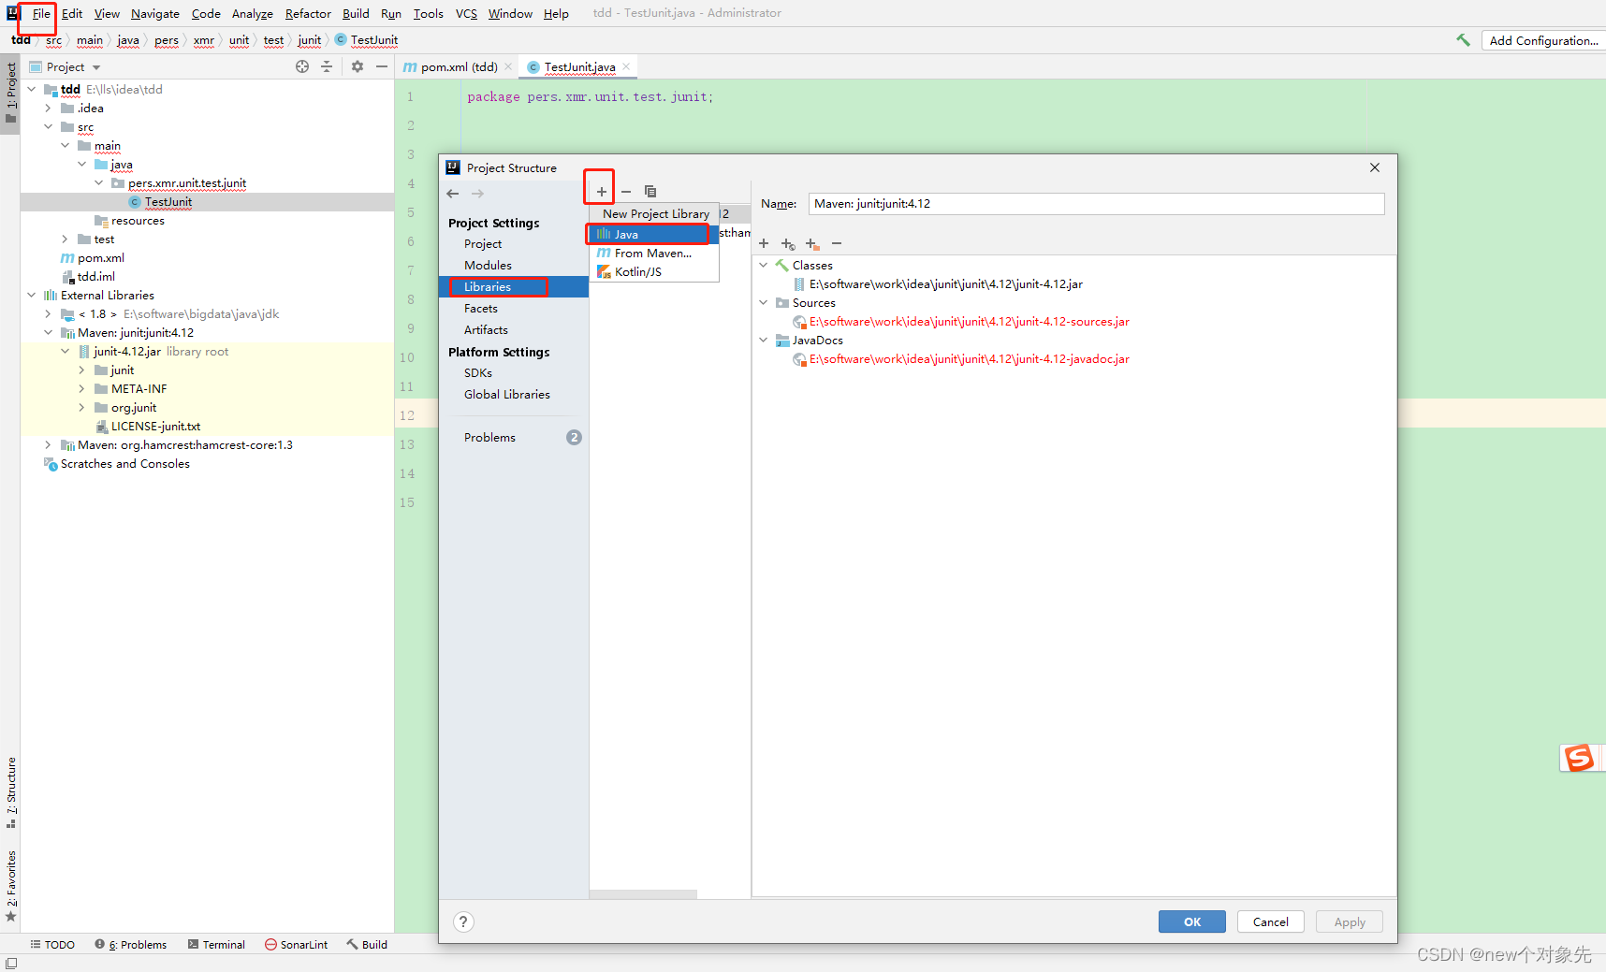Expand the hamcrest-core:1.3 Maven library node
1606x972 pixels.
(48, 445)
